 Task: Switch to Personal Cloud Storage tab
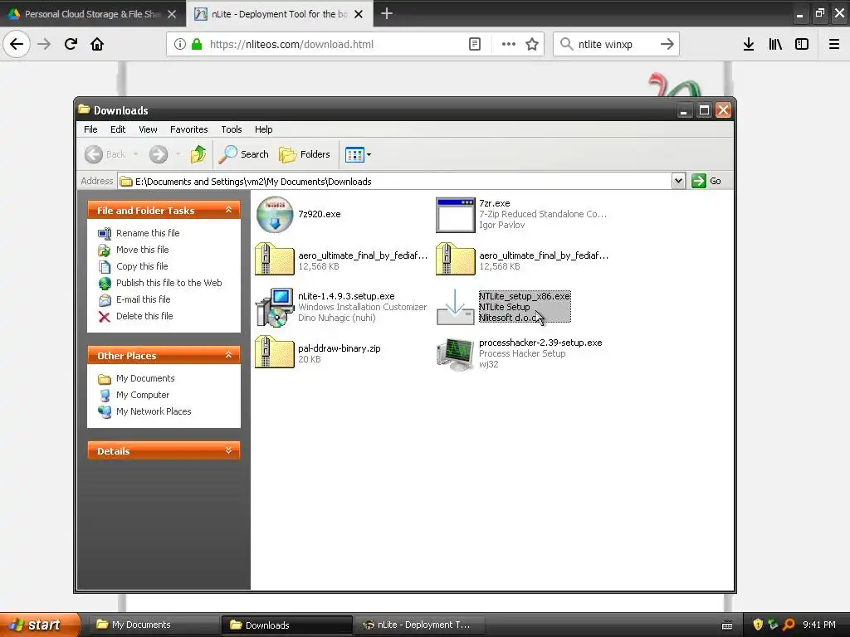click(92, 14)
